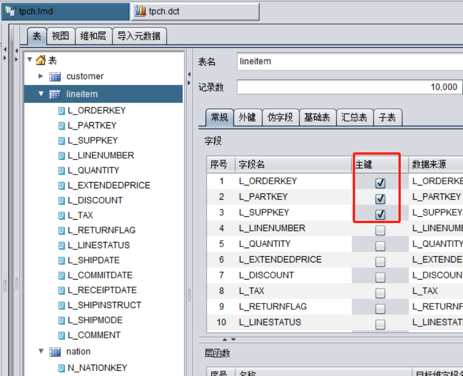
Task: Collapse the lineitem table node
Action: pyautogui.click(x=41, y=94)
